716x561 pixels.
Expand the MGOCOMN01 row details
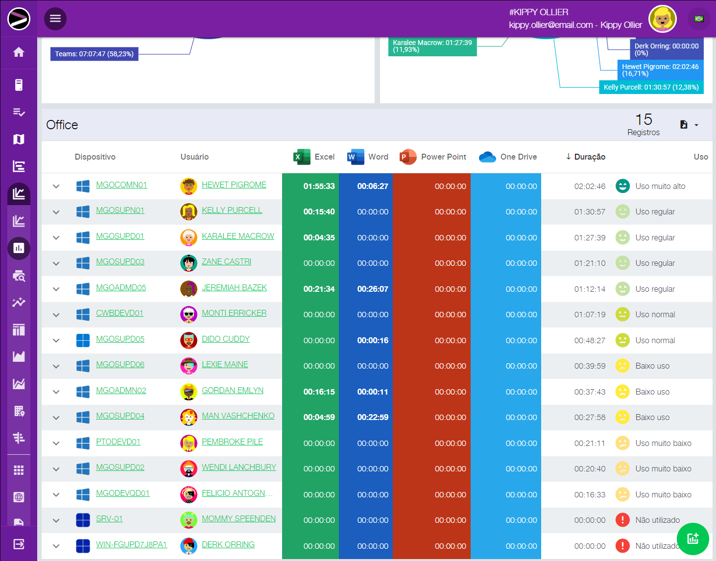click(x=56, y=187)
